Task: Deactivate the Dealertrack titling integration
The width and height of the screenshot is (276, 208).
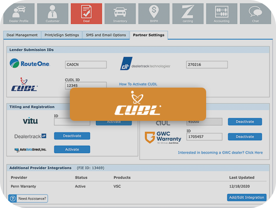Action: click(72, 136)
